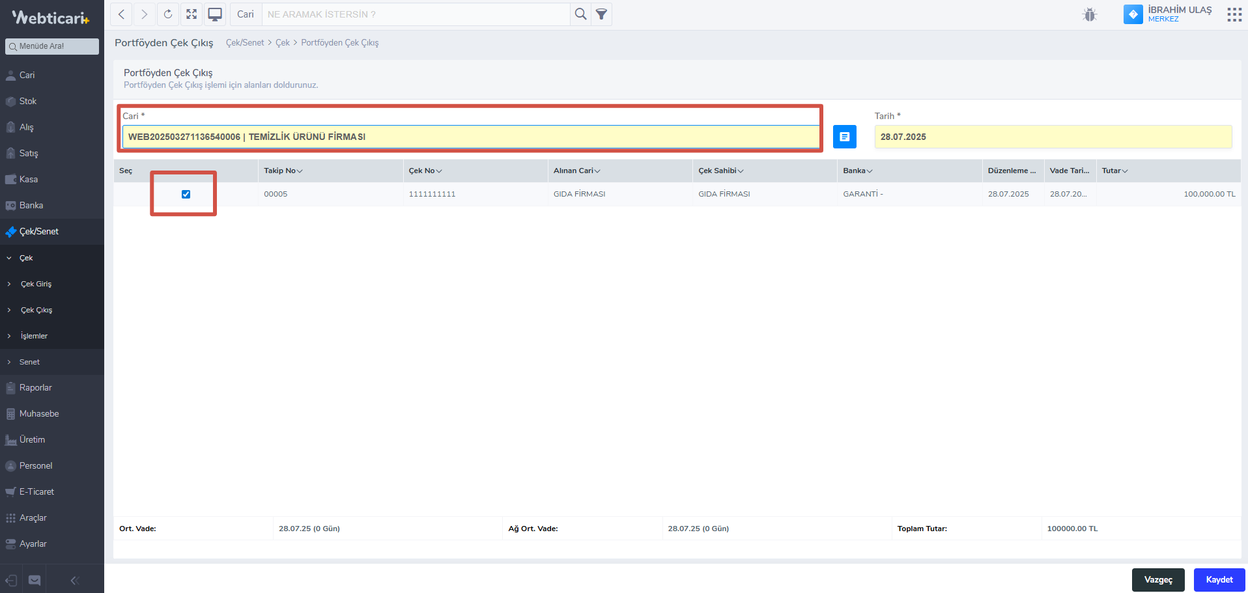Open the Banka column dropdown arrow
The width and height of the screenshot is (1248, 593).
(x=870, y=171)
